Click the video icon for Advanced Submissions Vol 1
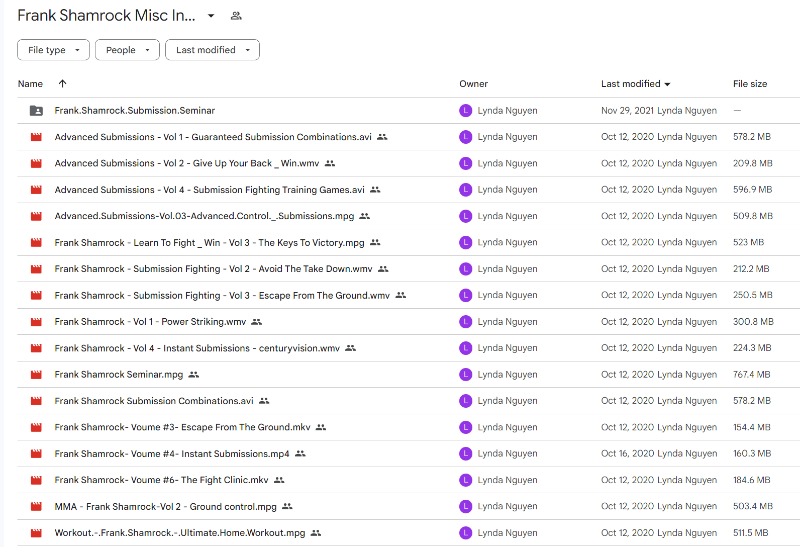Image resolution: width=800 pixels, height=547 pixels. tap(36, 137)
